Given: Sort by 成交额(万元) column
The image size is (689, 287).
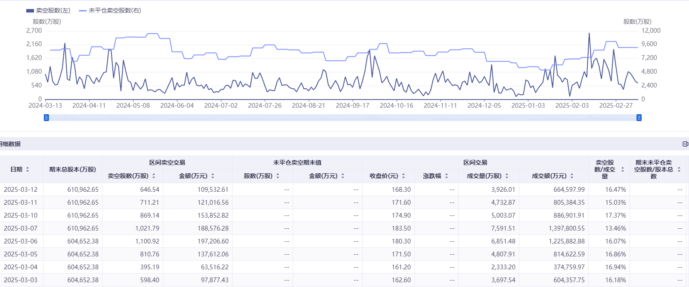Looking at the screenshot, I should click(572, 176).
